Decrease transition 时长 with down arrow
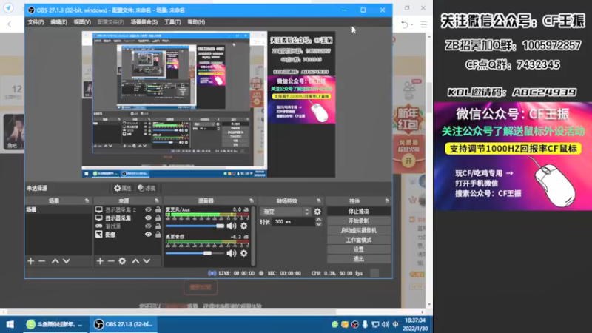592x333 pixels. click(x=319, y=224)
